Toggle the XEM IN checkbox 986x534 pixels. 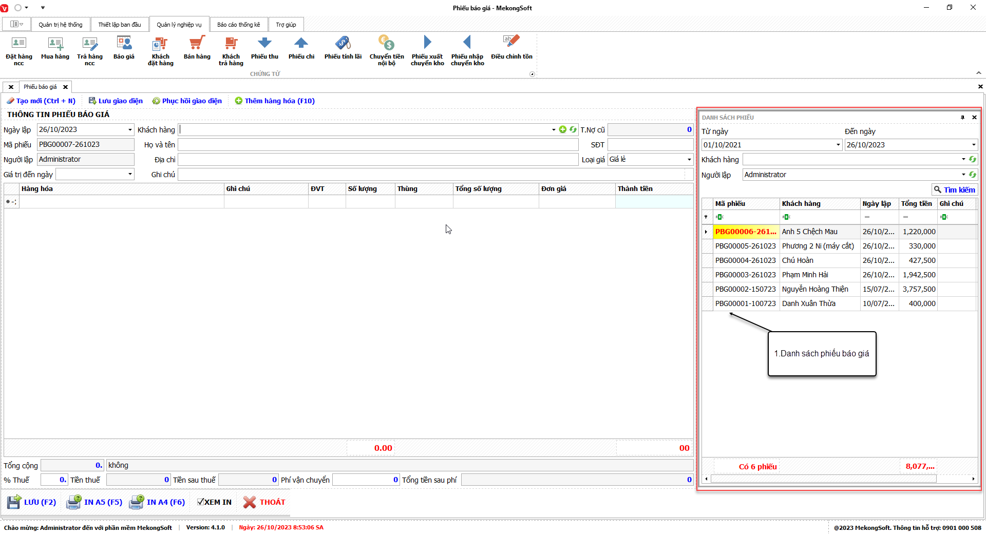[x=201, y=502]
